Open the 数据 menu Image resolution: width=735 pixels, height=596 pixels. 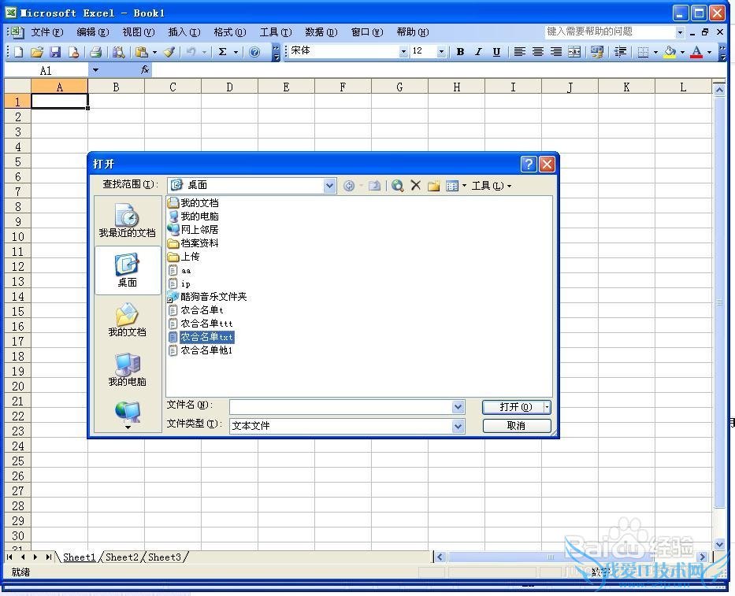(321, 32)
